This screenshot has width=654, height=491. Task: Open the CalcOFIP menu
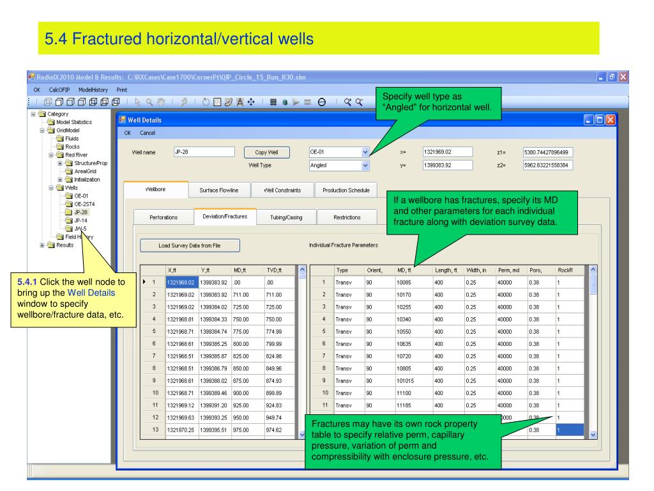pyautogui.click(x=59, y=90)
